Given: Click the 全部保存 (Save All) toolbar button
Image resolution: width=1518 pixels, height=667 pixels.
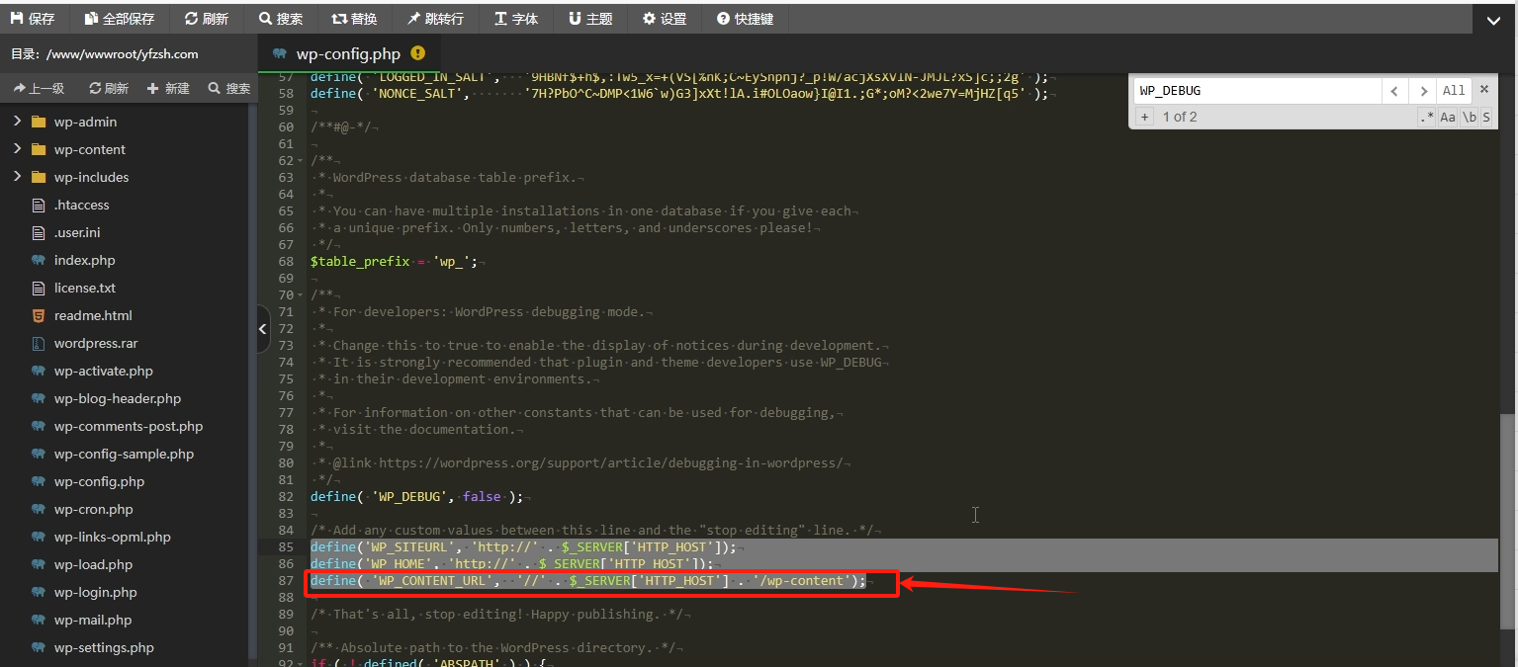Looking at the screenshot, I should pyautogui.click(x=119, y=19).
